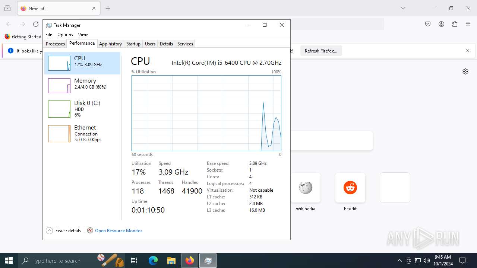The image size is (477, 268).
Task: Open taskbar clock showing 9:45 AM
Action: click(x=443, y=261)
